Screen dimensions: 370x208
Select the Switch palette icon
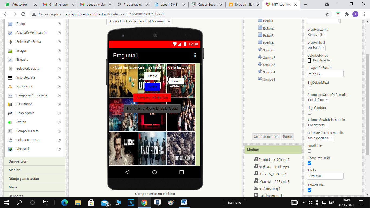[10, 122]
